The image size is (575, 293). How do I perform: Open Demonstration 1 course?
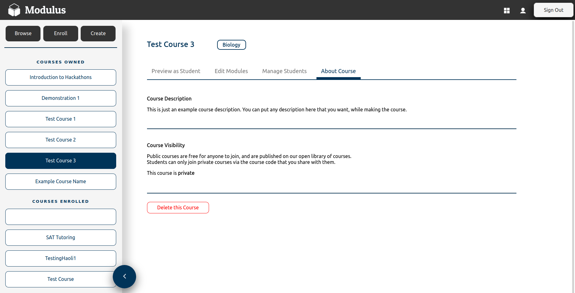pyautogui.click(x=61, y=98)
